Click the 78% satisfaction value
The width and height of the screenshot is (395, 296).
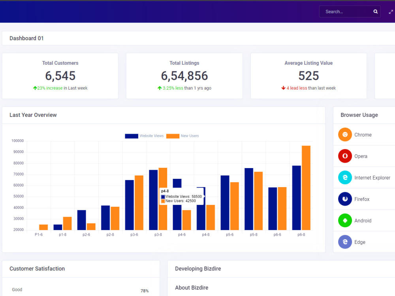[145, 291]
